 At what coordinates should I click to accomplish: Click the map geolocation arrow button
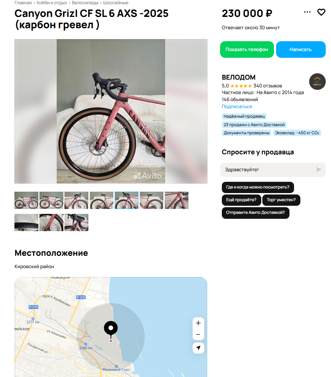198,348
